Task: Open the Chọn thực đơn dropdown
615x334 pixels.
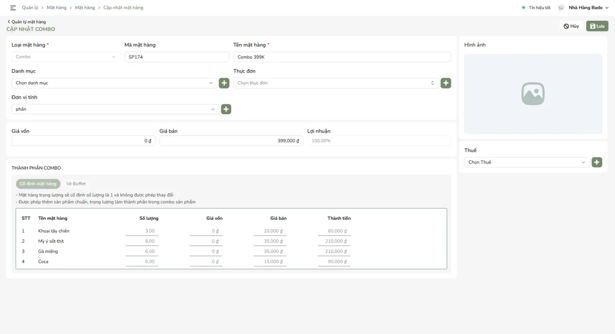Action: tap(336, 83)
